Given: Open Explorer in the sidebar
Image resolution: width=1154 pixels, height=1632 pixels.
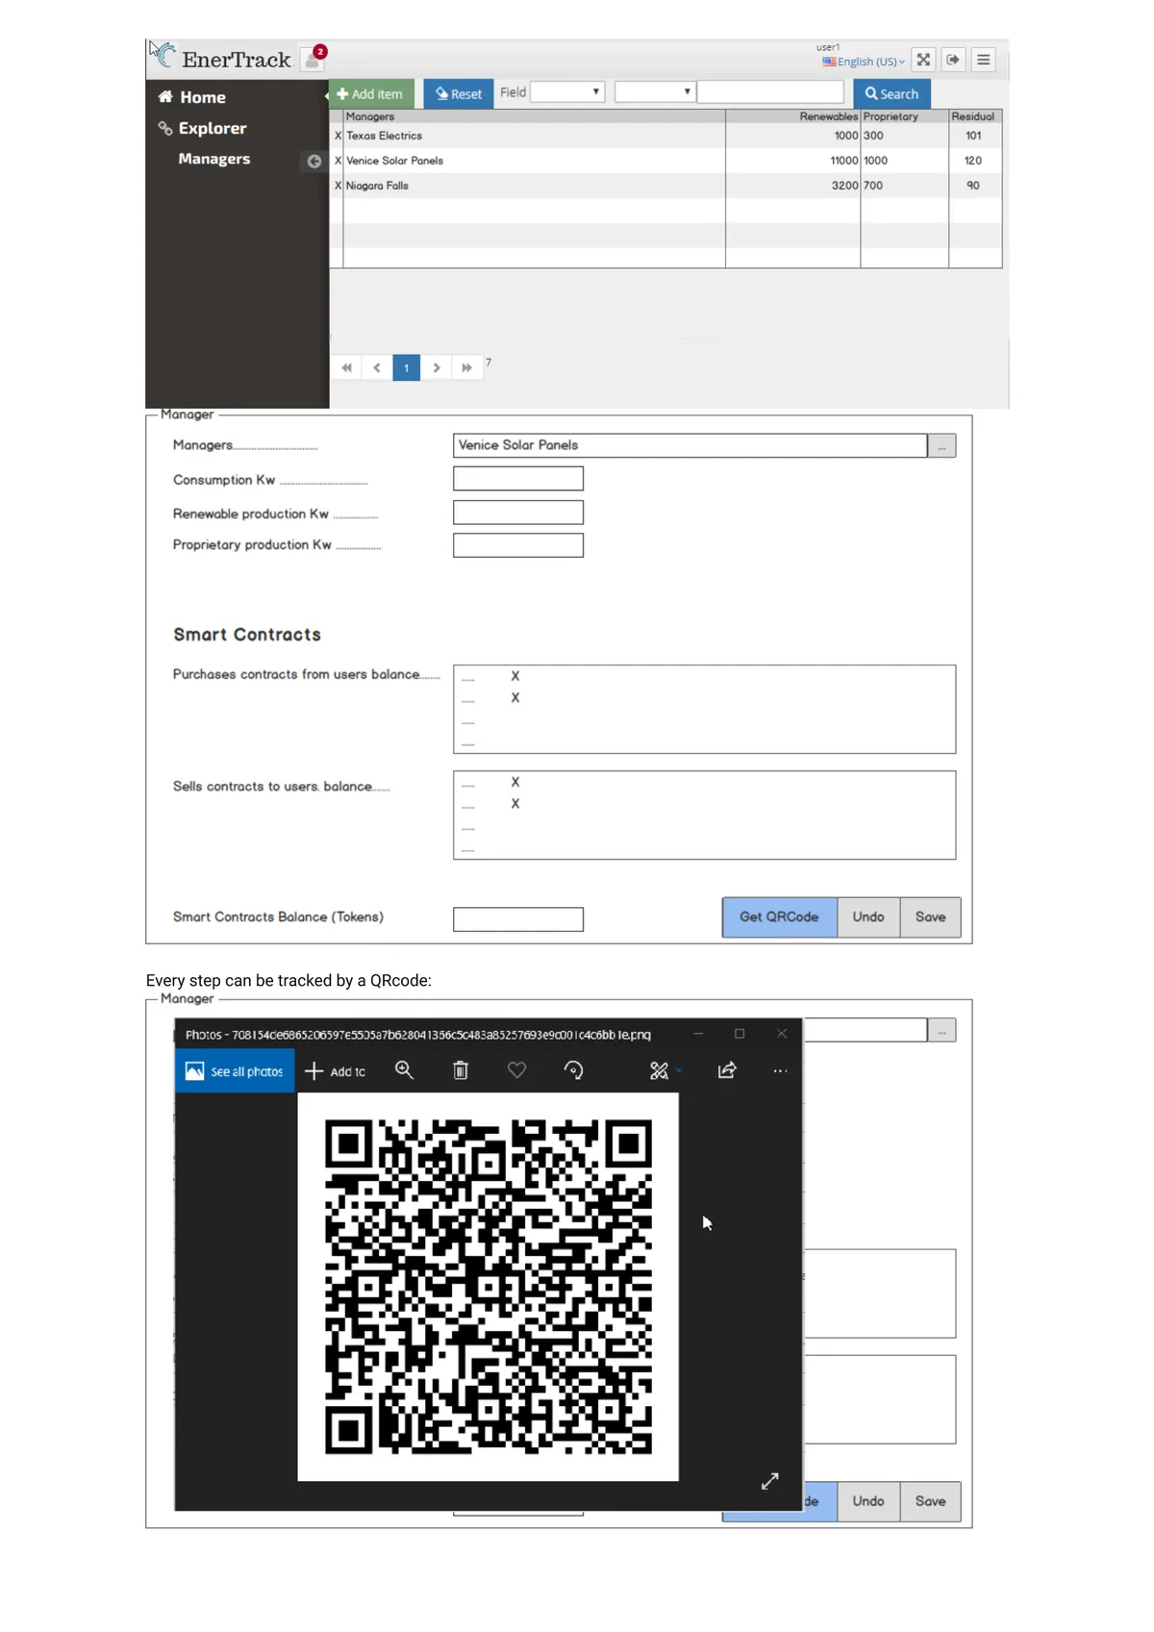Looking at the screenshot, I should click(x=203, y=128).
